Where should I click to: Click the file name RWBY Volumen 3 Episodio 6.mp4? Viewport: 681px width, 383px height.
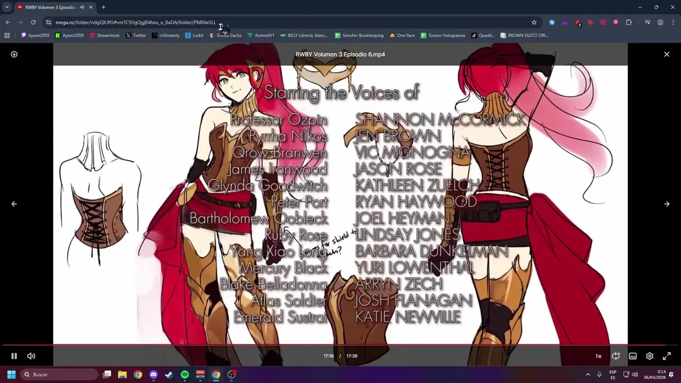point(340,54)
